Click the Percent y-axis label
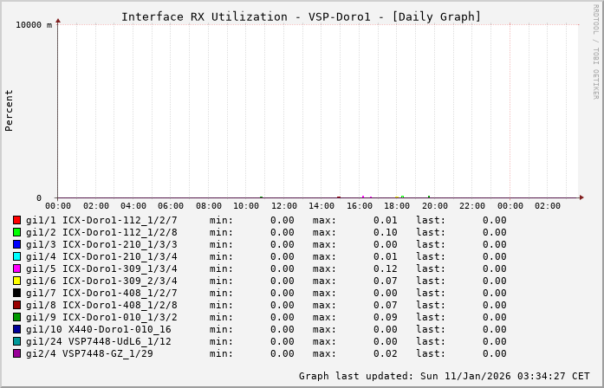Viewport: 604px width, 388px height. [10, 110]
